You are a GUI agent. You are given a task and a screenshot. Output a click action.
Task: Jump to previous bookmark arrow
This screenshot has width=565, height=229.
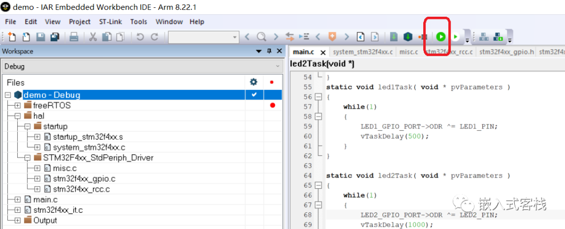[x=318, y=37]
